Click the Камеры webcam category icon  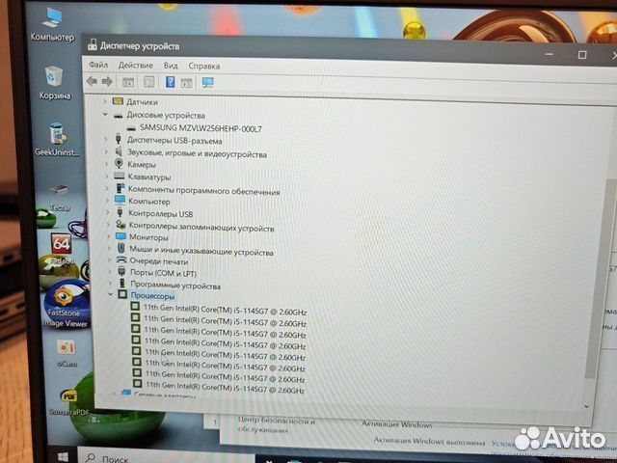pos(119,163)
